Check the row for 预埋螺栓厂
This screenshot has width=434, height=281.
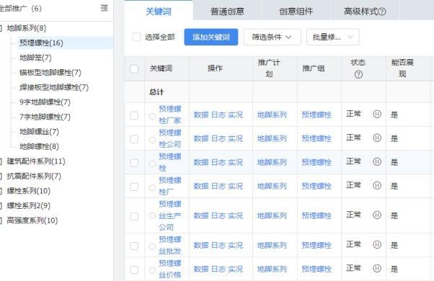[x=134, y=187]
